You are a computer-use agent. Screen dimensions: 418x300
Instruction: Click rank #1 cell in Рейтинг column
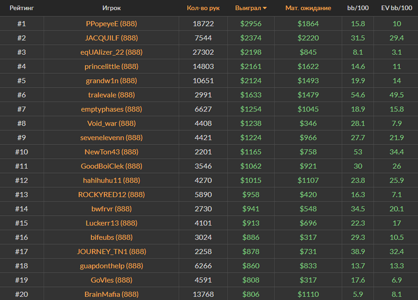click(x=21, y=24)
